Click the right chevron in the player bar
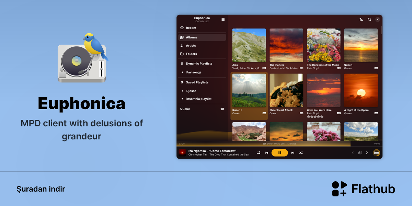This screenshot has height=206, width=412. pyautogui.click(x=367, y=153)
